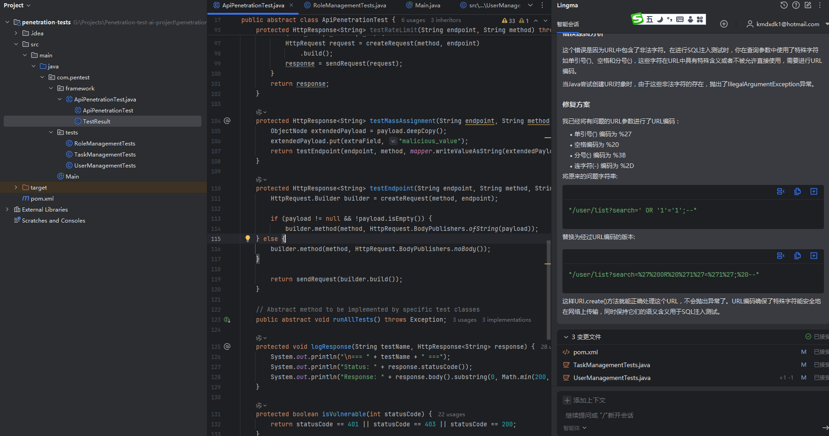Click AI action icon above logResponse method
The height and width of the screenshot is (436, 829).
click(261, 338)
